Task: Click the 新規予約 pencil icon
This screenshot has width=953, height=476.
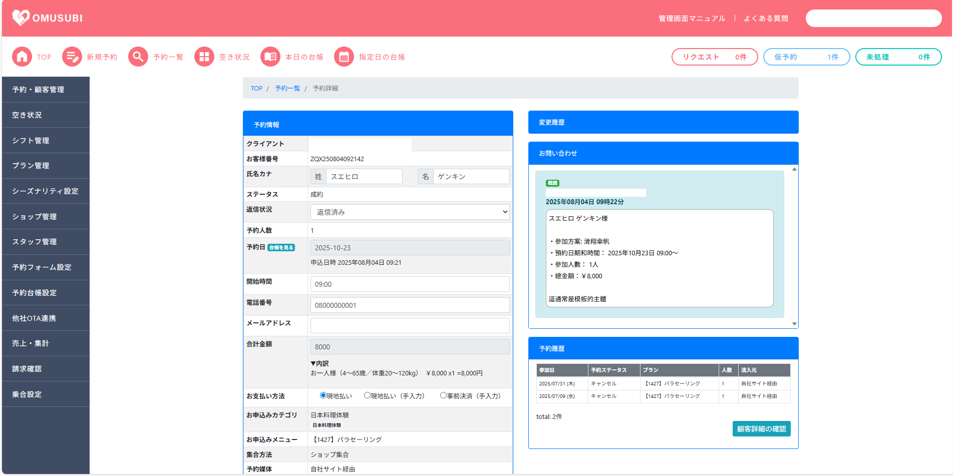Action: click(x=72, y=57)
